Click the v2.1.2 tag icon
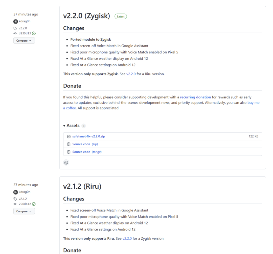Image resolution: width=273 pixels, height=254 pixels. pyautogui.click(x=15, y=199)
